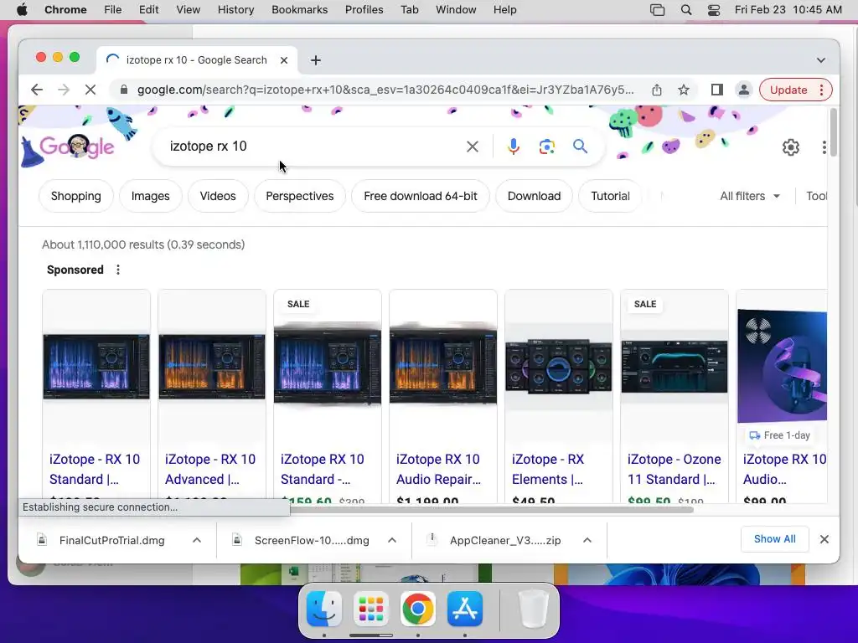
Task: Clear the search box with the X
Action: (473, 146)
